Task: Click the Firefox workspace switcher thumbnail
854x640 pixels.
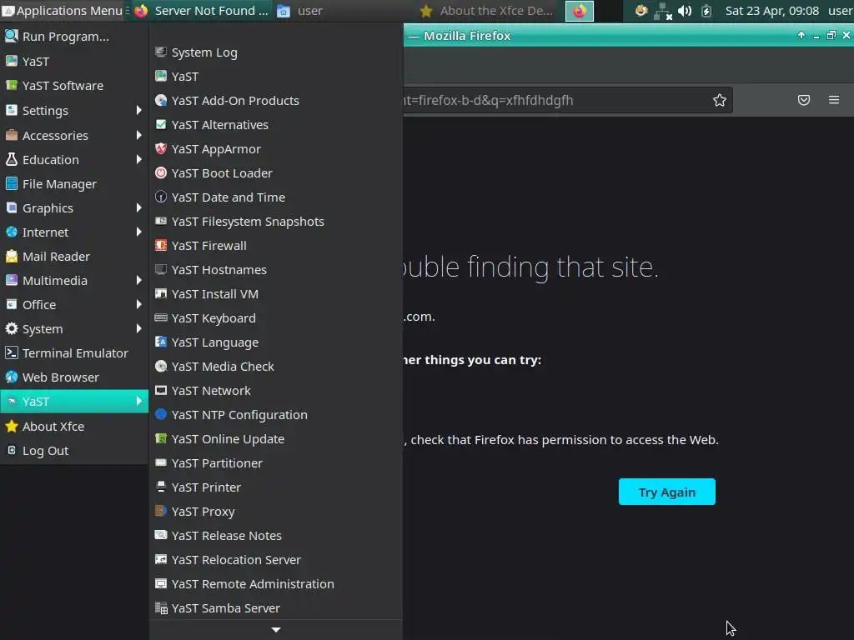Action: point(580,11)
